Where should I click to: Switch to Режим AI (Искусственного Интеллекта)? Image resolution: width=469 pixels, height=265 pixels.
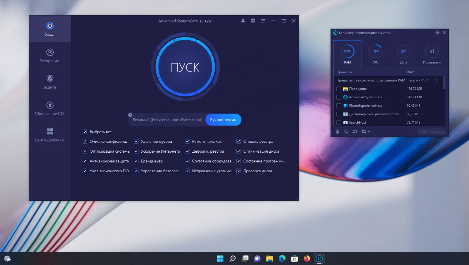[x=167, y=120]
